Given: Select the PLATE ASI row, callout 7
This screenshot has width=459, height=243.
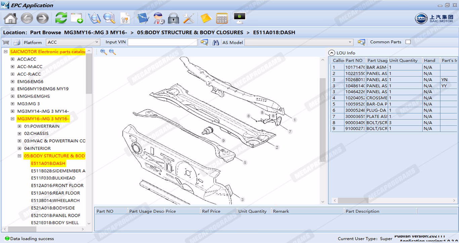Looking at the screenshot, I should (394, 116).
